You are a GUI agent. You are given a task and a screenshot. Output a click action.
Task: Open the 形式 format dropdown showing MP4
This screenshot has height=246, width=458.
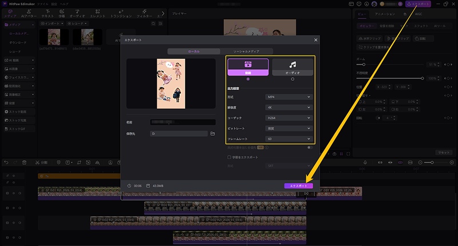[289, 97]
